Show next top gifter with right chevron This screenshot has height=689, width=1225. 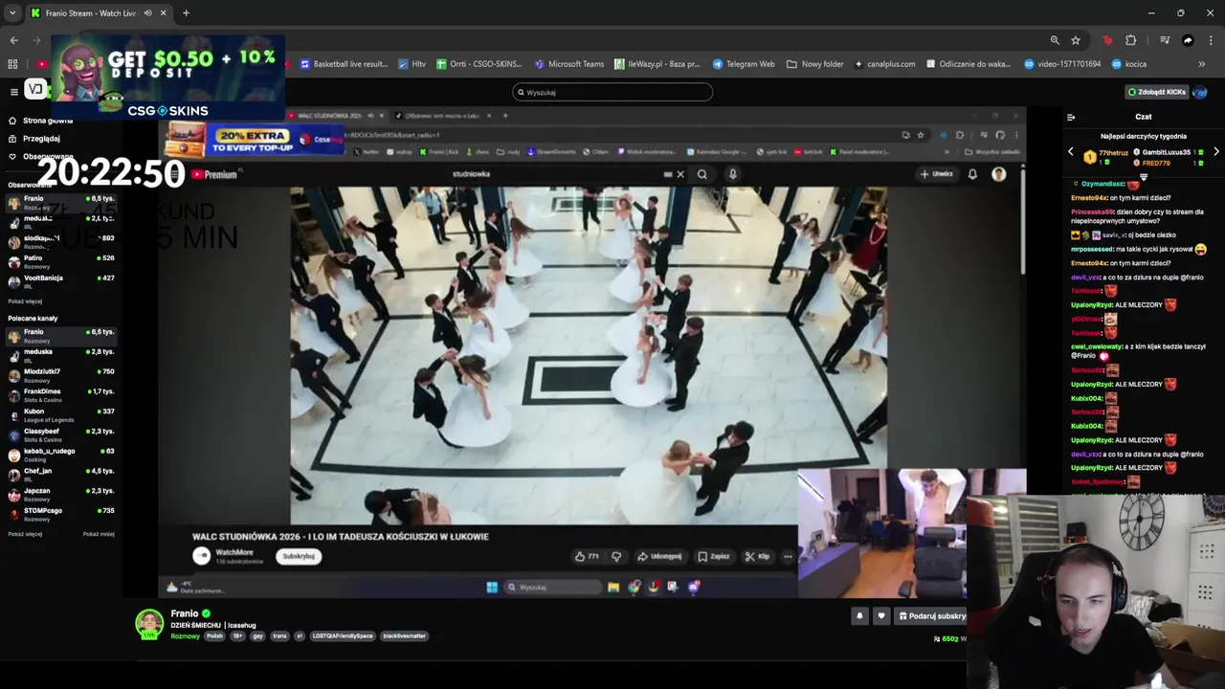click(x=1215, y=152)
